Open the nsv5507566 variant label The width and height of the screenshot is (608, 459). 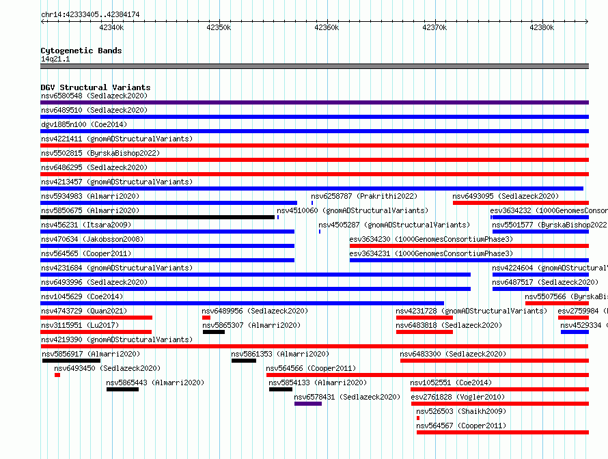566,296
